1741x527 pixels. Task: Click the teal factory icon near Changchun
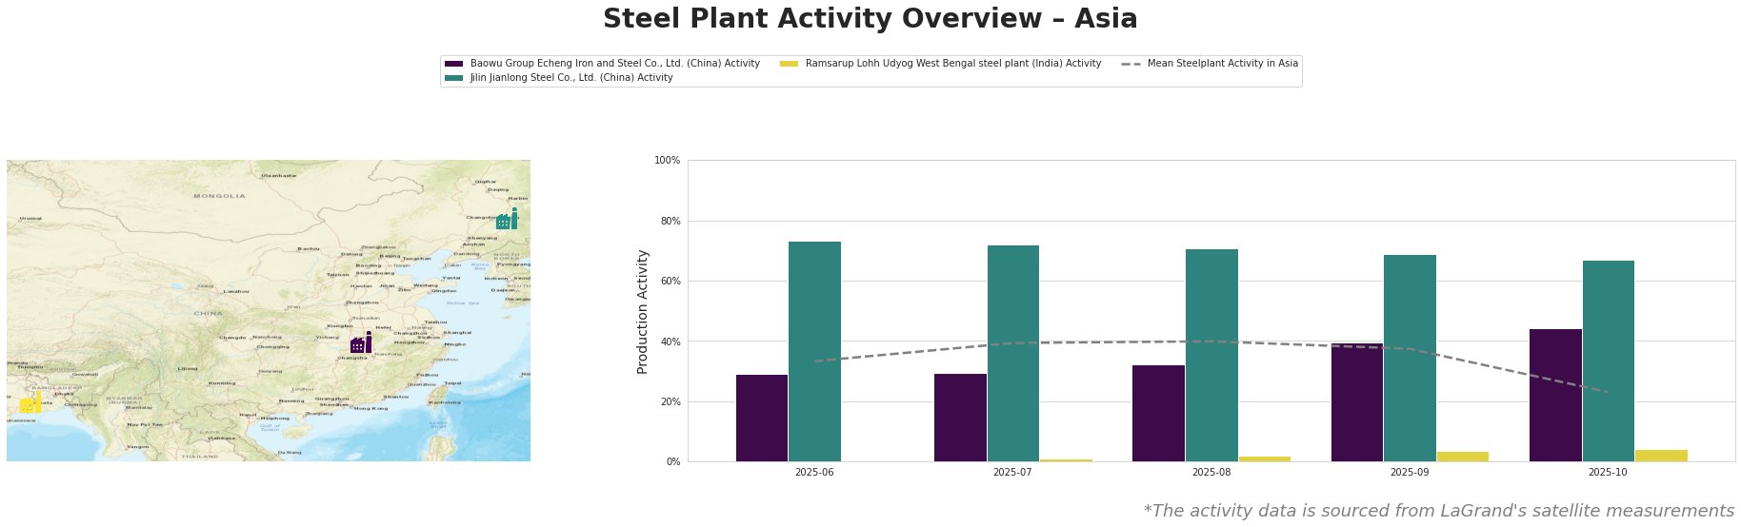click(507, 220)
